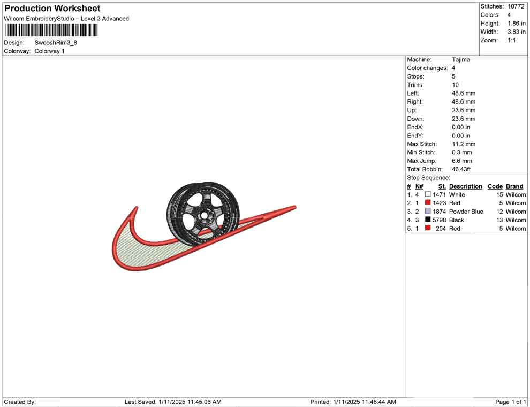Click 'Wilcom EmbroideryStudio – Level 3 Advanced' text

pyautogui.click(x=66, y=19)
